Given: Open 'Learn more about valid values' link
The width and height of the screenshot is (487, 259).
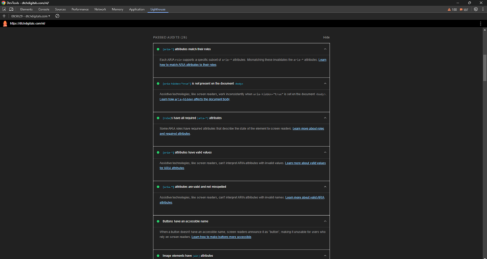Looking at the screenshot, I should coord(305,163).
